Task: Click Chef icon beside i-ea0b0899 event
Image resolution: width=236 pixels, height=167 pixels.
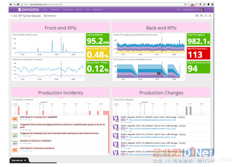Action: [15, 119]
